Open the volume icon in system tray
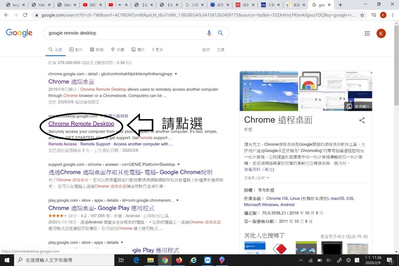399x266 pixels. point(329,260)
